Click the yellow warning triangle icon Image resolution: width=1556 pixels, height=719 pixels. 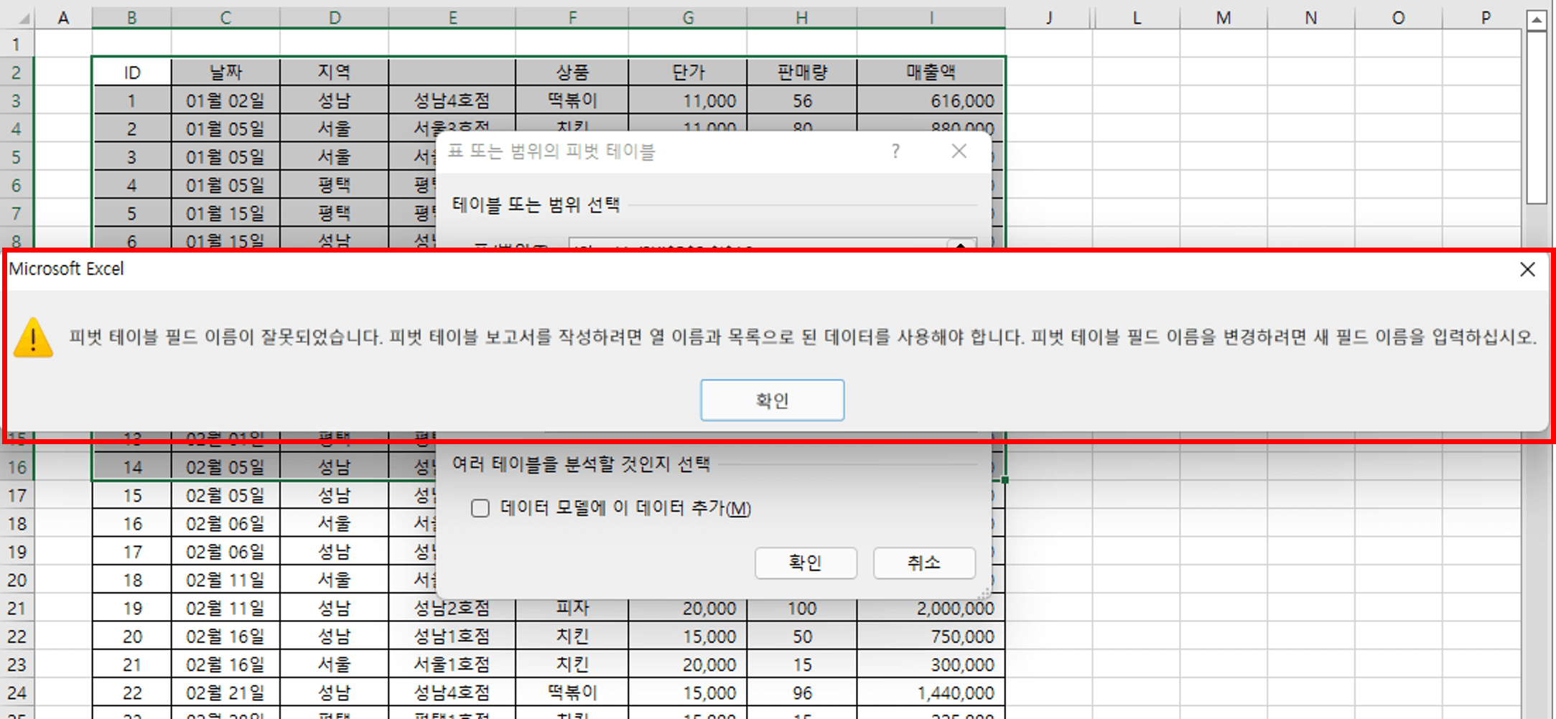pyautogui.click(x=33, y=337)
